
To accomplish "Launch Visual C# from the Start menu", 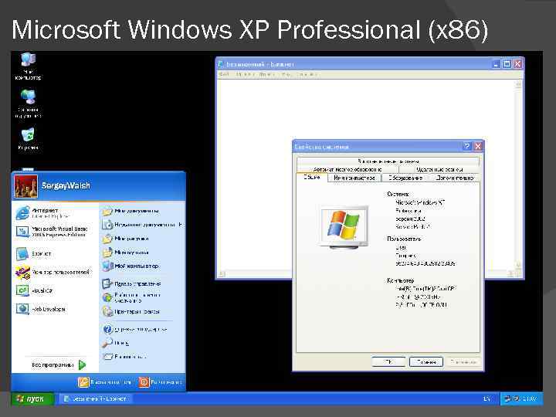I will pyautogui.click(x=35, y=290).
